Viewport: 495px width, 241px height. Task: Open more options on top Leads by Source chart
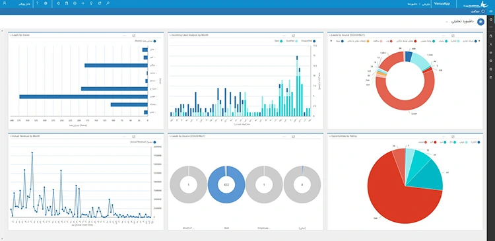click(444, 36)
